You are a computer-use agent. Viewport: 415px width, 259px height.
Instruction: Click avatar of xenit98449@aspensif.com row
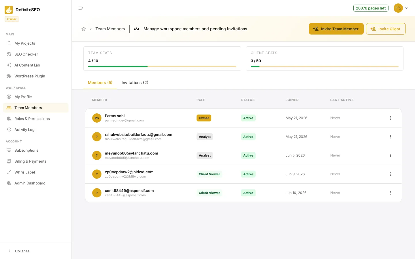coord(97,193)
